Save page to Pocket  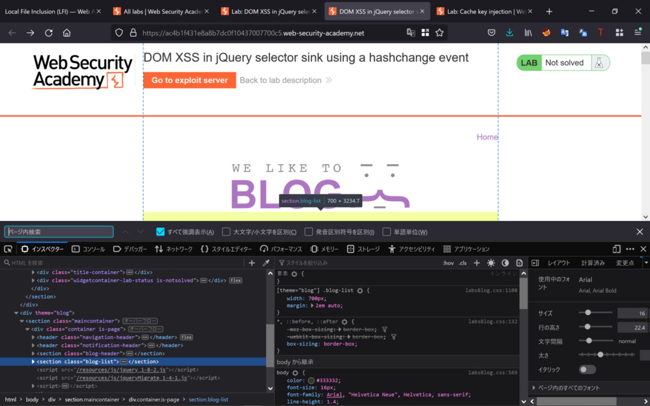pos(491,32)
